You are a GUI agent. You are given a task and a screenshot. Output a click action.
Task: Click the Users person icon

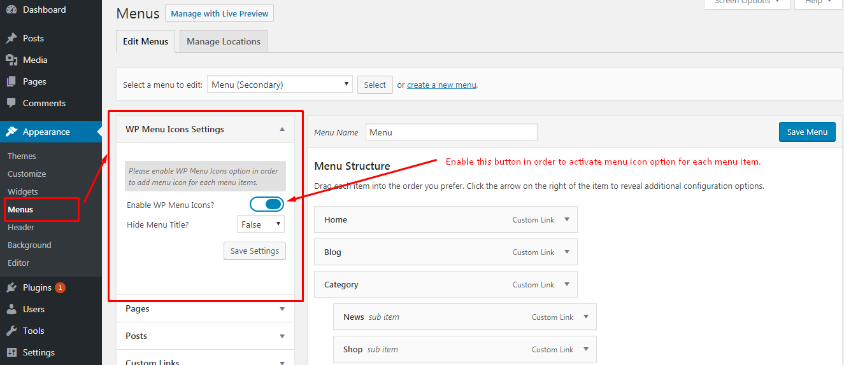tap(11, 309)
